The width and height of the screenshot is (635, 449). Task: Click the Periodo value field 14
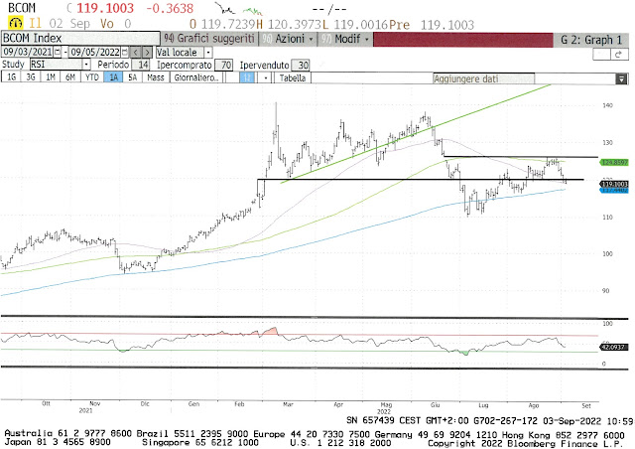click(x=143, y=65)
